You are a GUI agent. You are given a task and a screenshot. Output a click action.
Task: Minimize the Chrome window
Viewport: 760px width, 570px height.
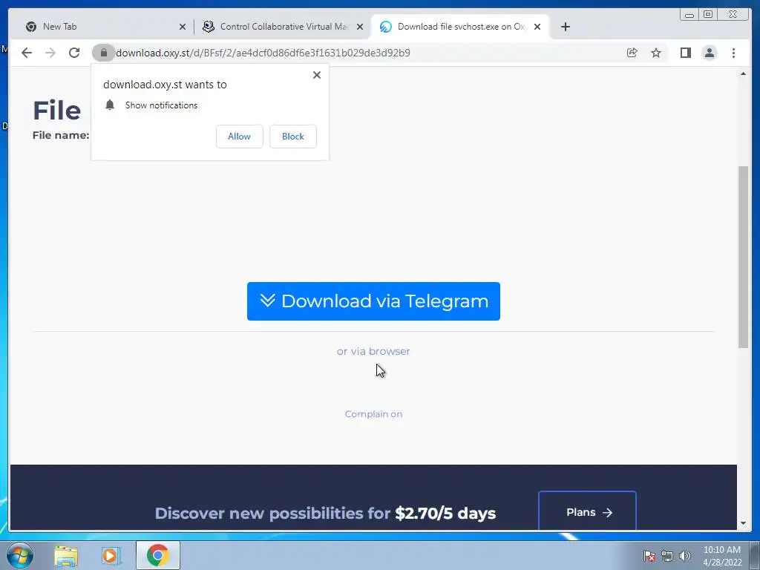[689, 15]
